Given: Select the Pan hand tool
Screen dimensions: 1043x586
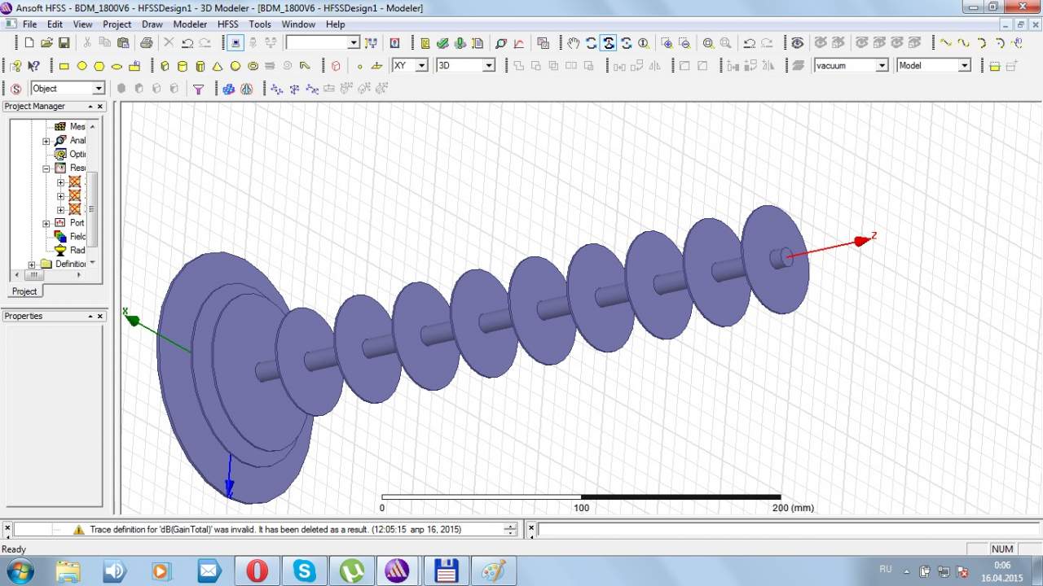Looking at the screenshot, I should click(x=574, y=43).
